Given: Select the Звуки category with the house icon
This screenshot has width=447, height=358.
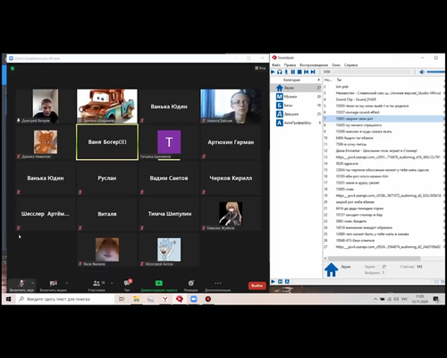Looking at the screenshot, I should click(x=296, y=88).
